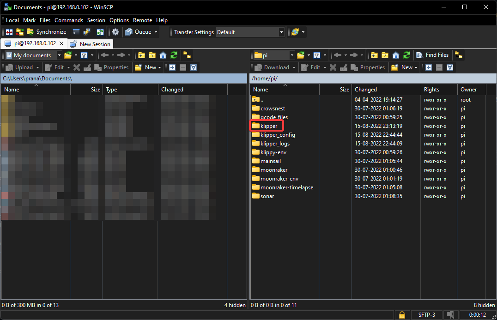Expand the Download dropdown arrow
This screenshot has width=497, height=320.
(x=294, y=67)
